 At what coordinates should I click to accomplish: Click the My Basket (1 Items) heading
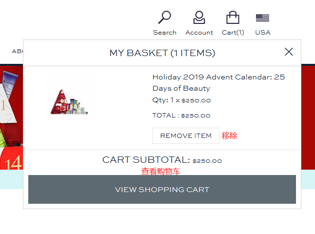coord(162,53)
